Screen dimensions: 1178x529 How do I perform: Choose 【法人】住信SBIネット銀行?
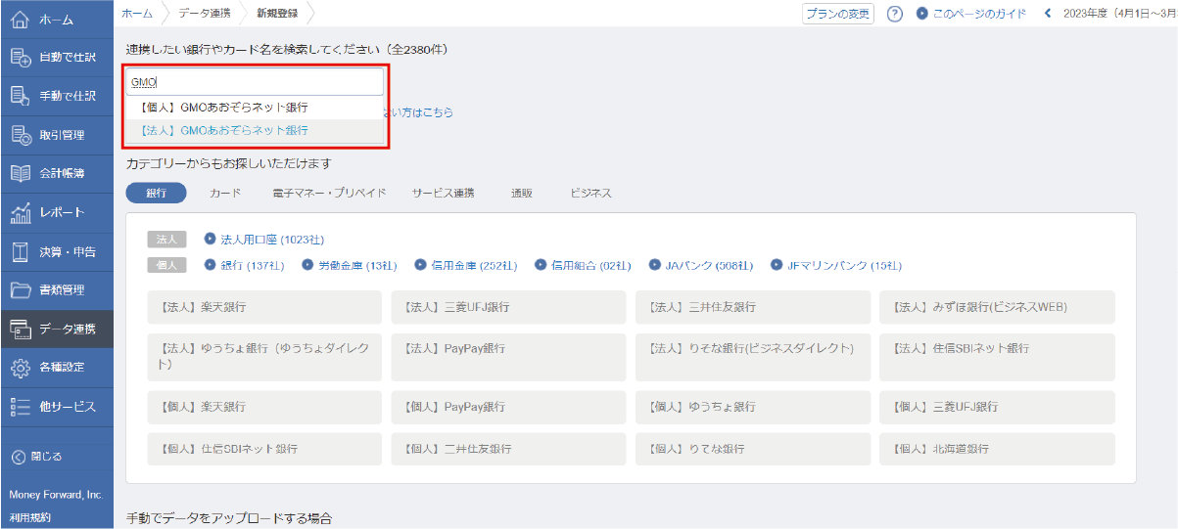point(997,357)
